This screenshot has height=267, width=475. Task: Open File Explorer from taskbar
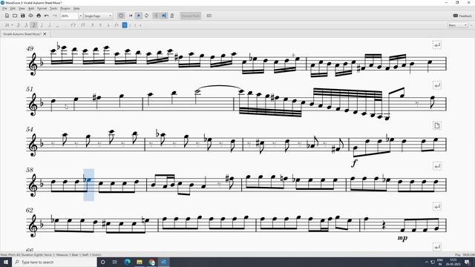coord(140,262)
